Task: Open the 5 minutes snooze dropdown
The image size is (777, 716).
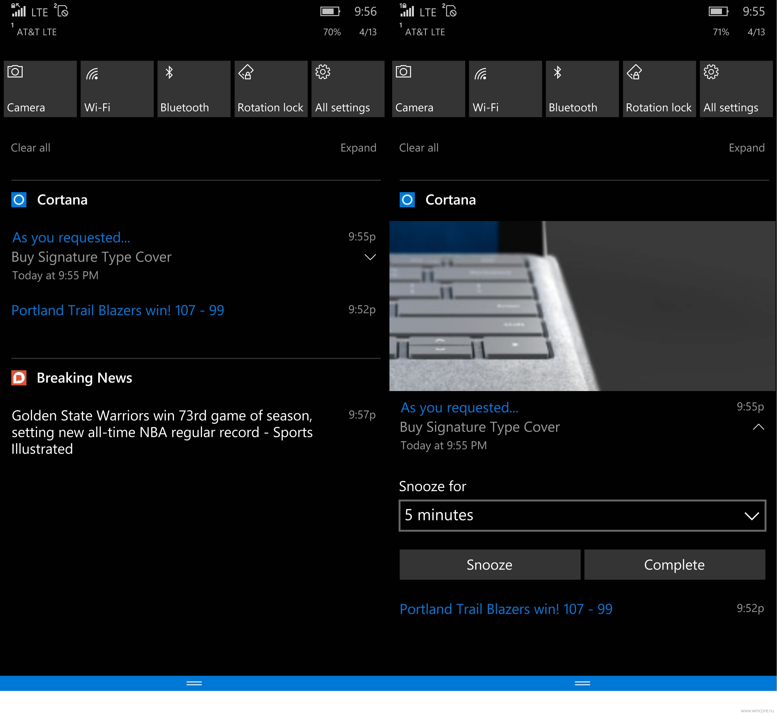Action: tap(582, 515)
